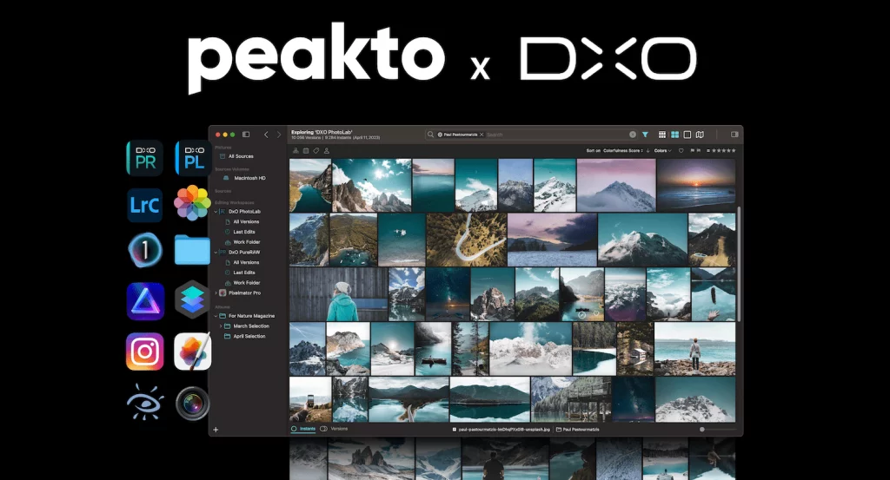Screen dimensions: 890x480
Task: Select the person standing on rocky shore photo
Action: tap(694, 349)
